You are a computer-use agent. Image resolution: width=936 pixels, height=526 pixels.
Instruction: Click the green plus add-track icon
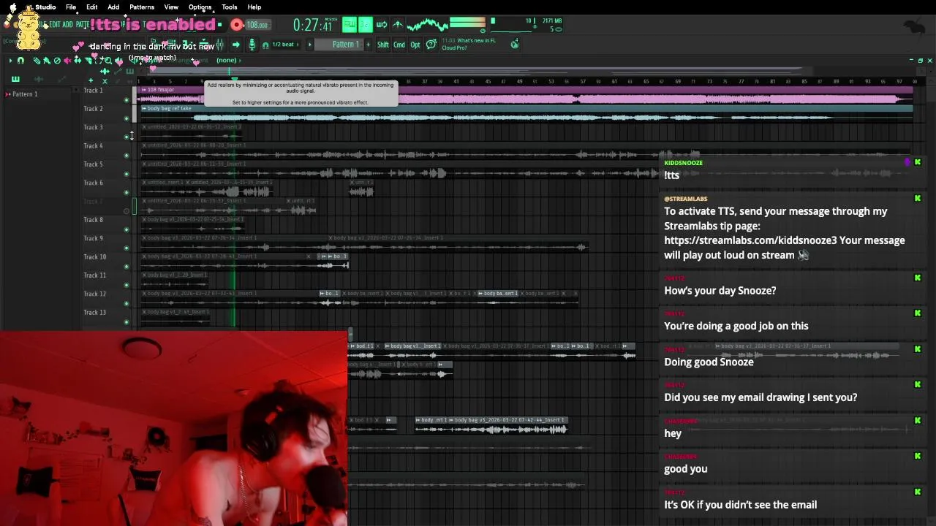click(x=91, y=80)
